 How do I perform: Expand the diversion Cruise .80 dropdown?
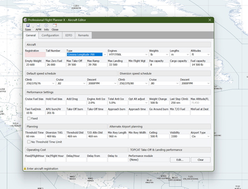(177, 83)
